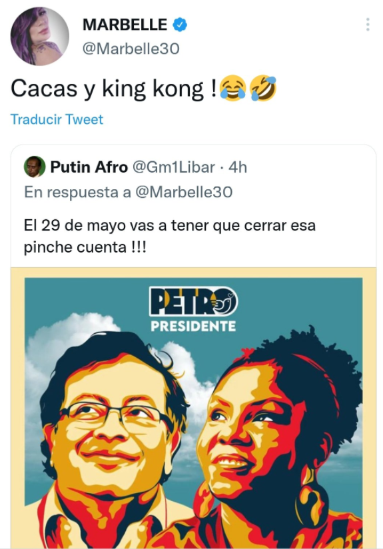Viewport: 383px width, 549px height.
Task: Open the @Gm1Libar handle
Action: (x=173, y=167)
